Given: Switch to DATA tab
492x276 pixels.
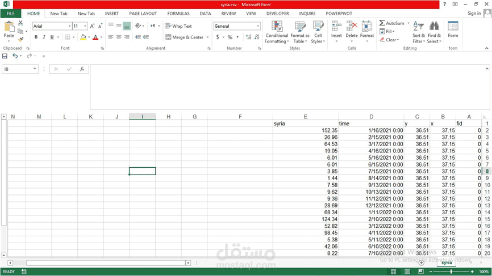Looking at the screenshot, I should (205, 14).
